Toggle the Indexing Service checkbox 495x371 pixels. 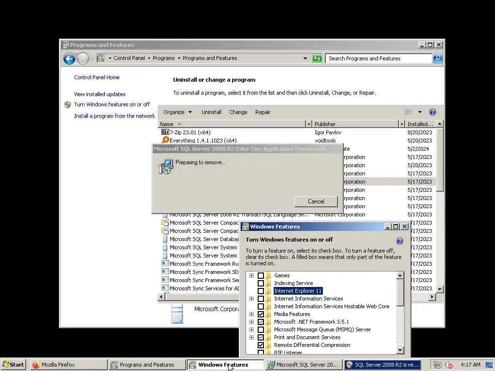[x=261, y=283]
